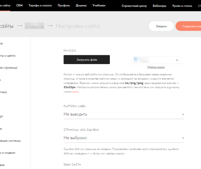Click the Настройки сайта heading text
The height and width of the screenshot is (169, 201).
(78, 26)
